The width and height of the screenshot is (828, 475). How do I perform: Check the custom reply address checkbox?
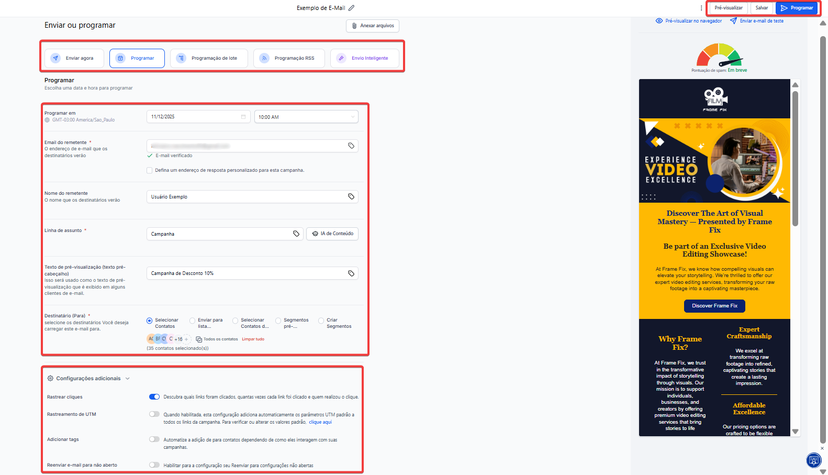coord(150,170)
